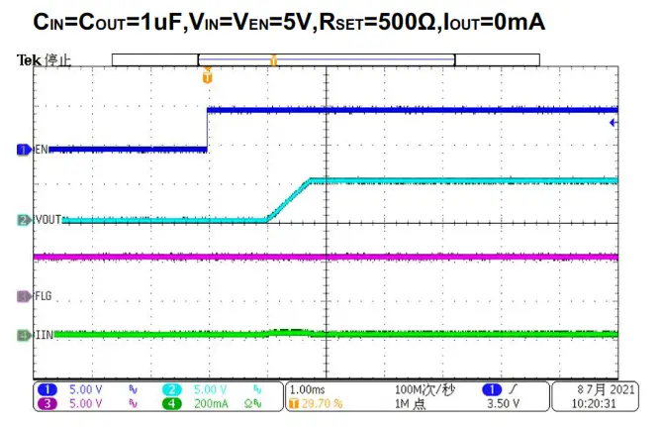Click the channel 2 VOUT ground marker
Image resolution: width=661 pixels, height=427 pixels.
click(x=24, y=220)
